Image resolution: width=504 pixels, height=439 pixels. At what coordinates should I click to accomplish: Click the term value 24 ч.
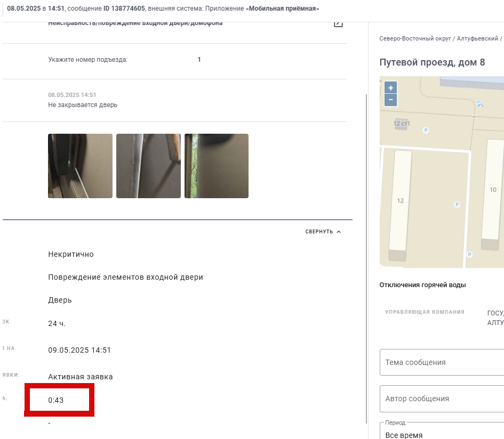(x=57, y=323)
